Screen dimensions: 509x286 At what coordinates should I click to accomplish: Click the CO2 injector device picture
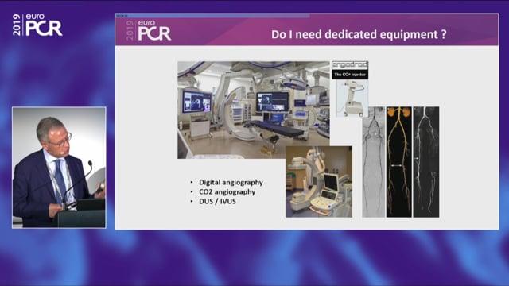point(352,98)
